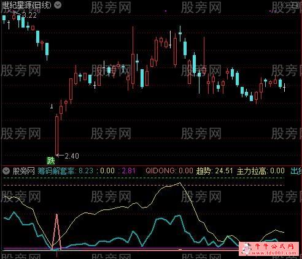Expand the 世纪星源 chart dropdown arrow
302x259 pixels.
58,5
